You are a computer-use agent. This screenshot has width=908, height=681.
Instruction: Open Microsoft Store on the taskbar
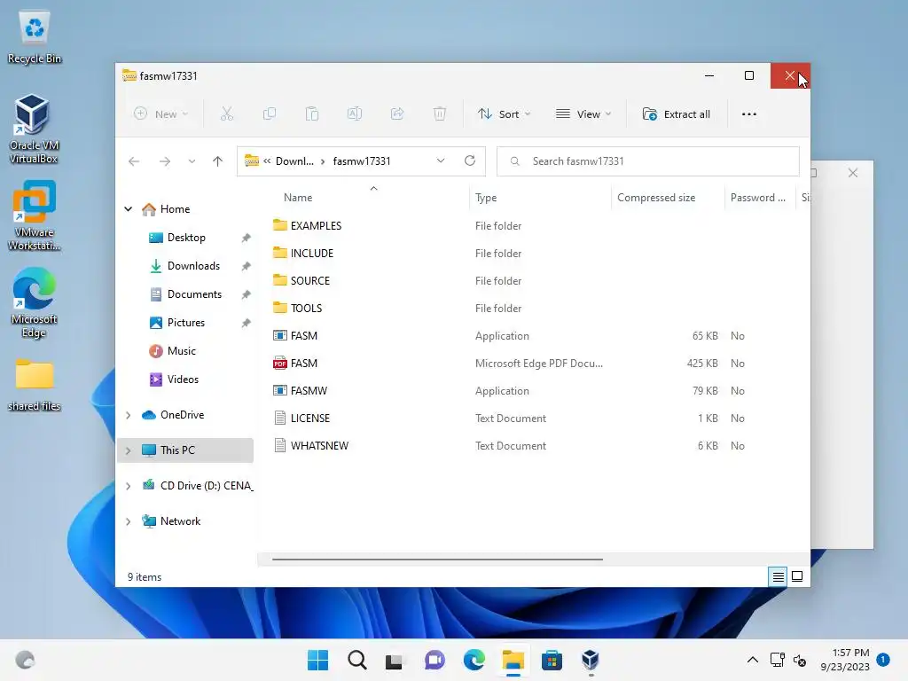[x=552, y=660]
